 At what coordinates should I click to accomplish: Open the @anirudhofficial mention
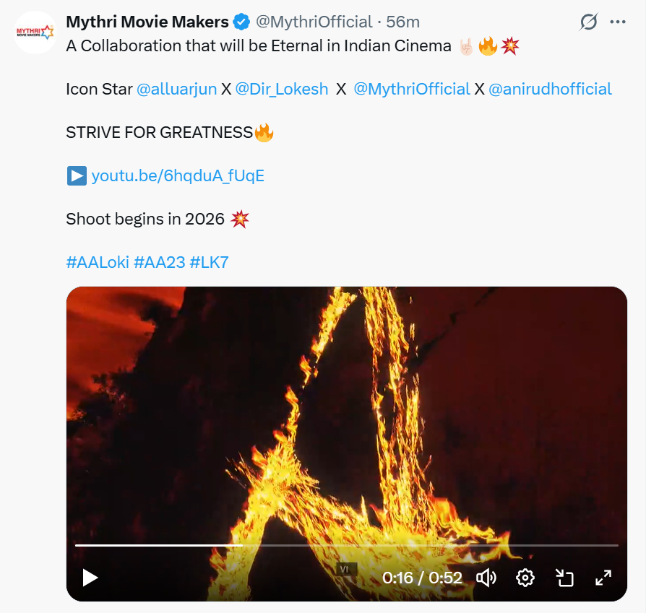(550, 90)
